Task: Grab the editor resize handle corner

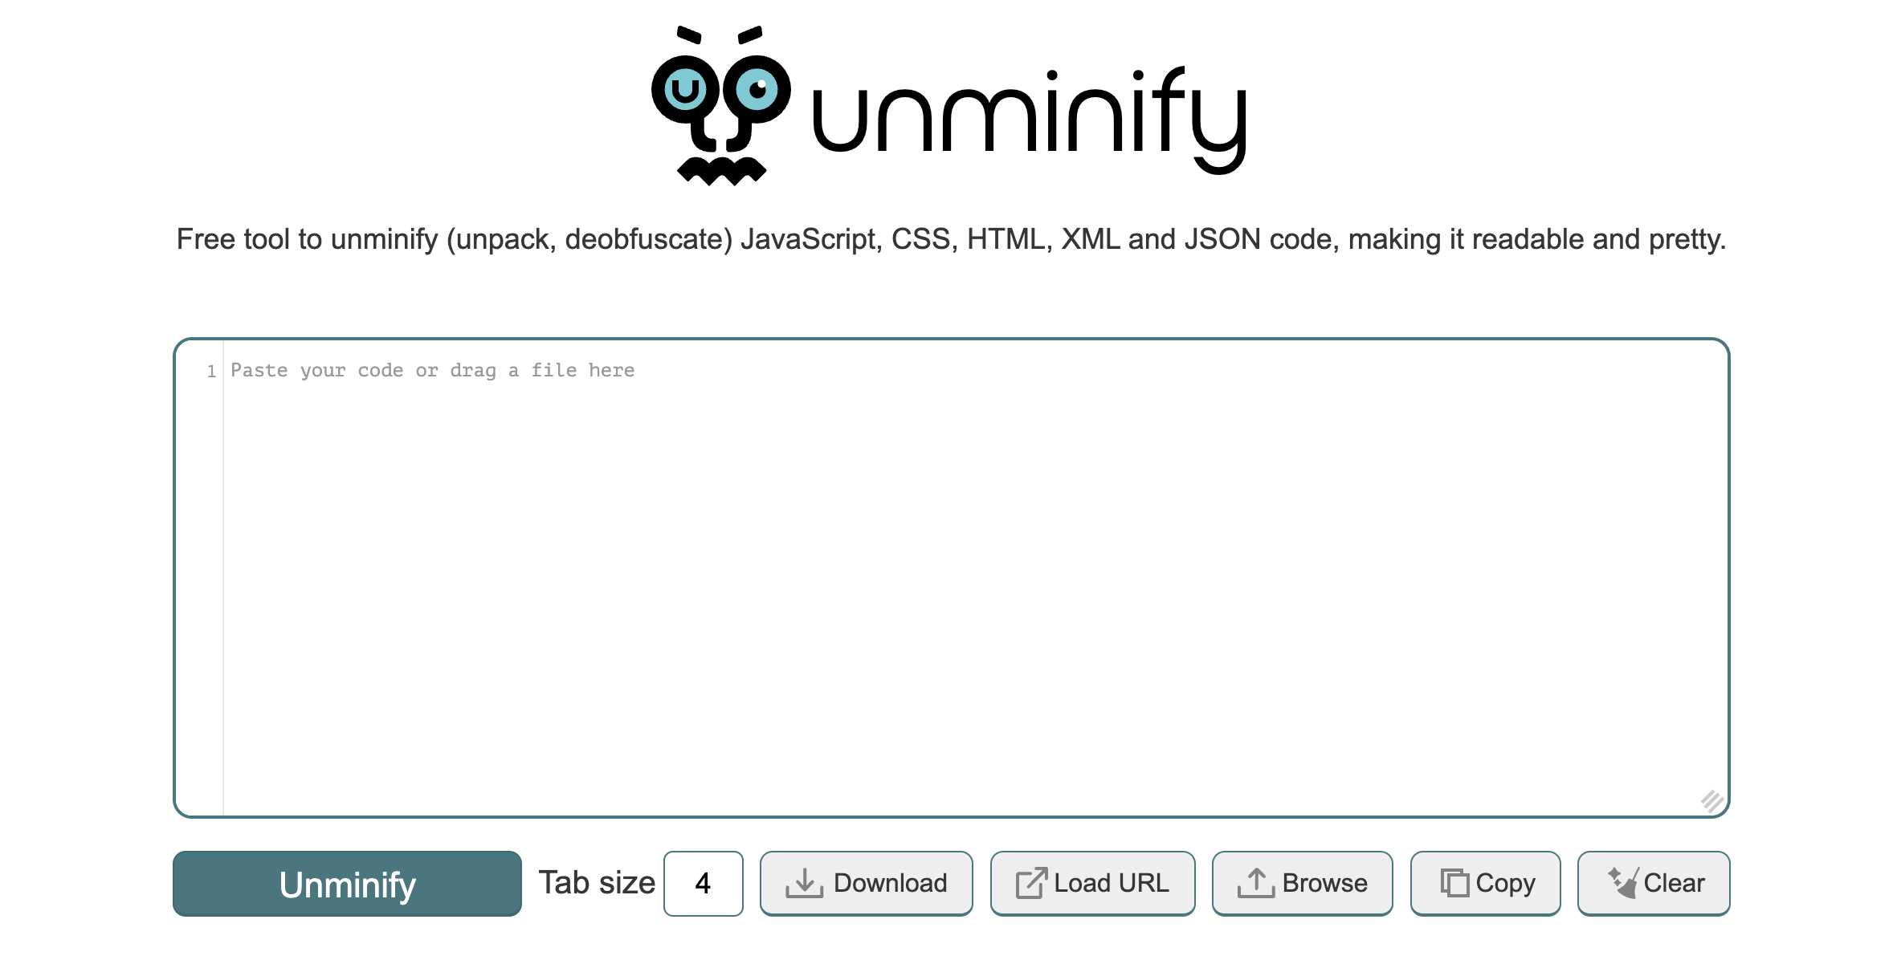Action: pos(1711,800)
